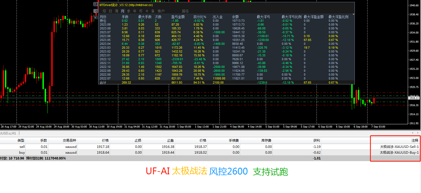Screen dimensions: 421x193
Task: Click profit value -1.19
Action: 317,147
